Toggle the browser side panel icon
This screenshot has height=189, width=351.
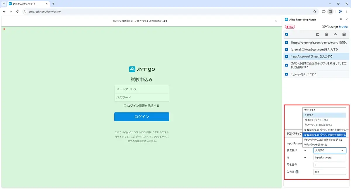pos(330,12)
